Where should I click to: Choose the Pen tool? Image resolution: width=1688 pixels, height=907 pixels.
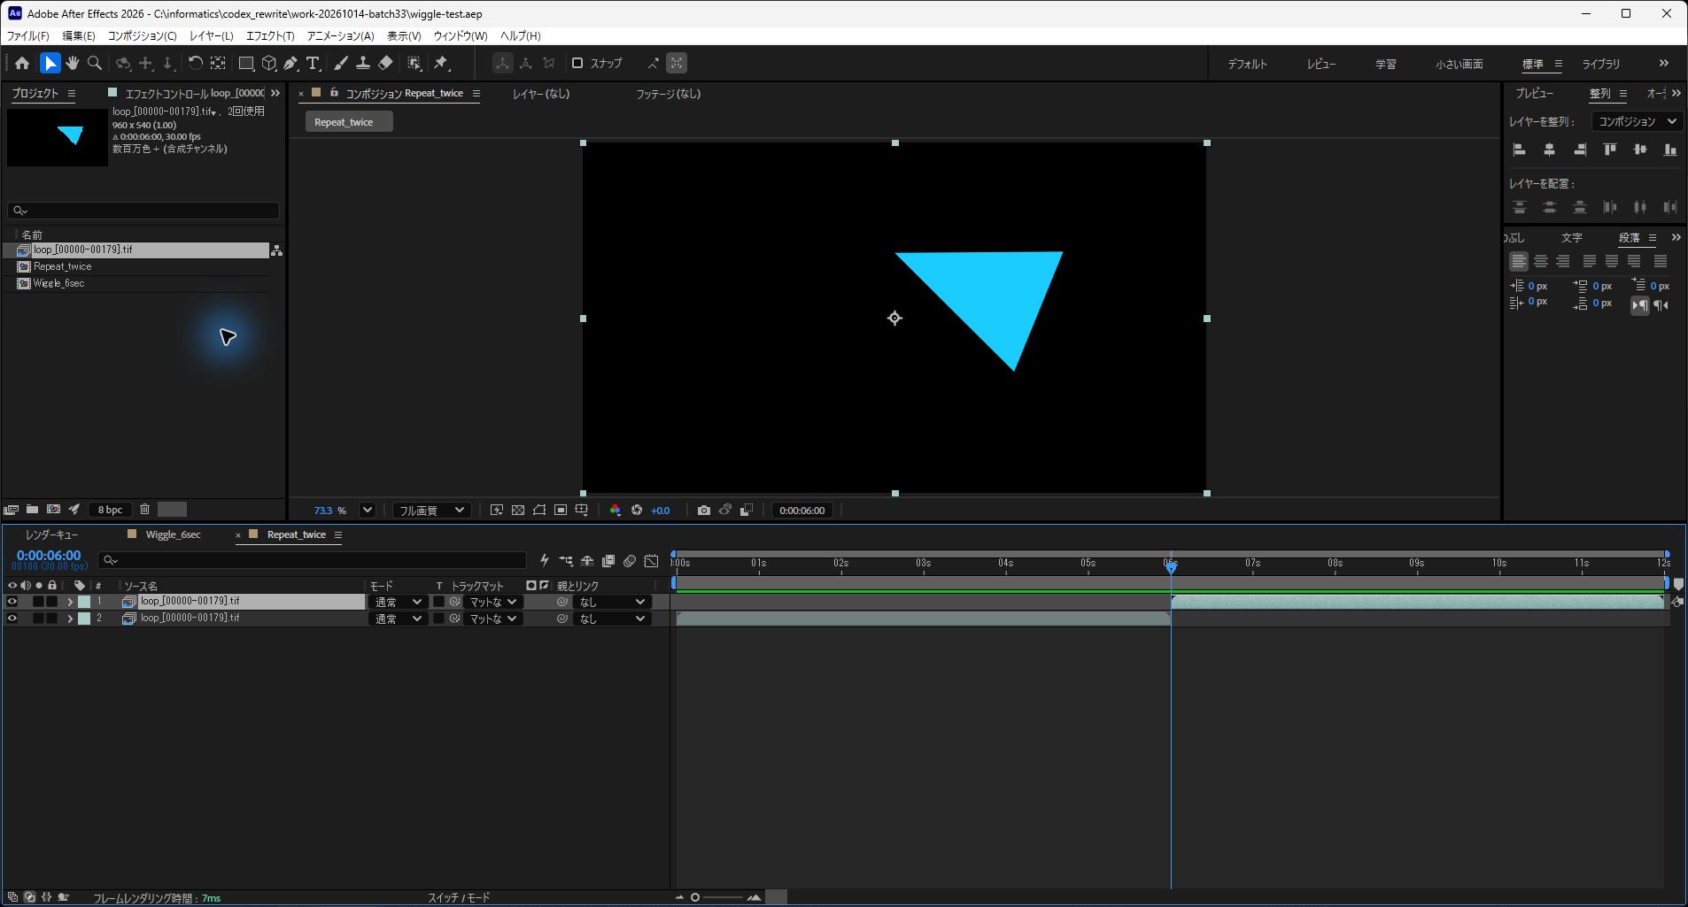point(290,63)
